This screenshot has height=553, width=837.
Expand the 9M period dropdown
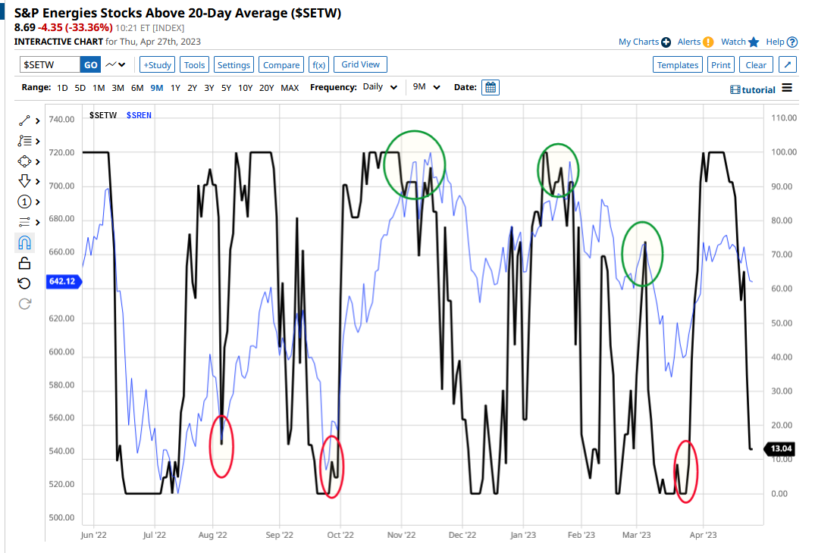(x=428, y=87)
